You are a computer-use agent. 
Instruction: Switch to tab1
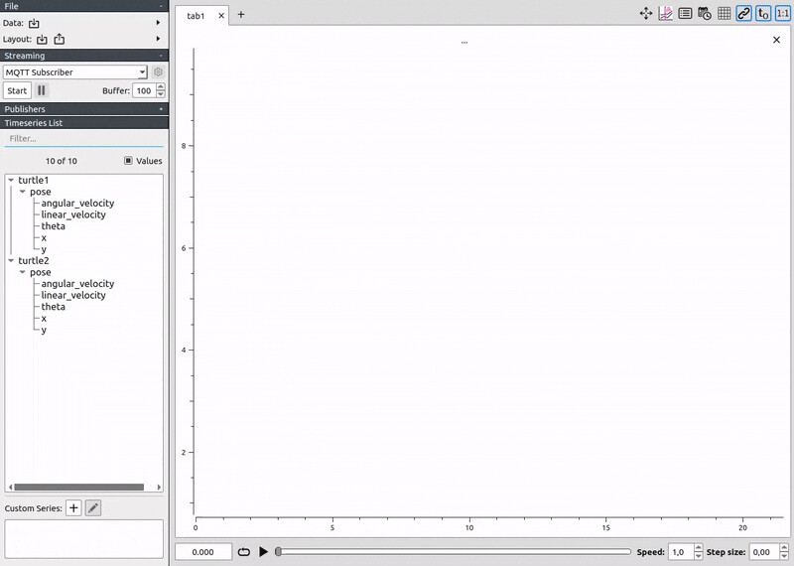(197, 16)
